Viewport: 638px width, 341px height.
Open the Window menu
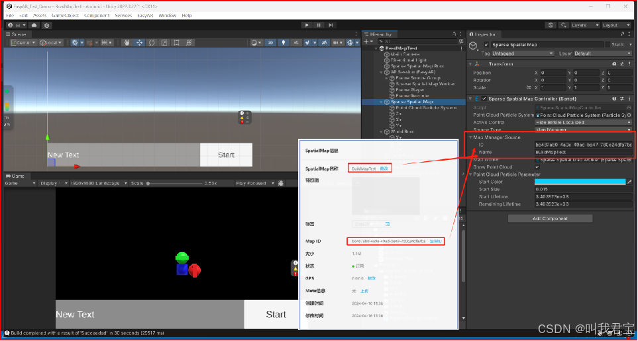167,15
